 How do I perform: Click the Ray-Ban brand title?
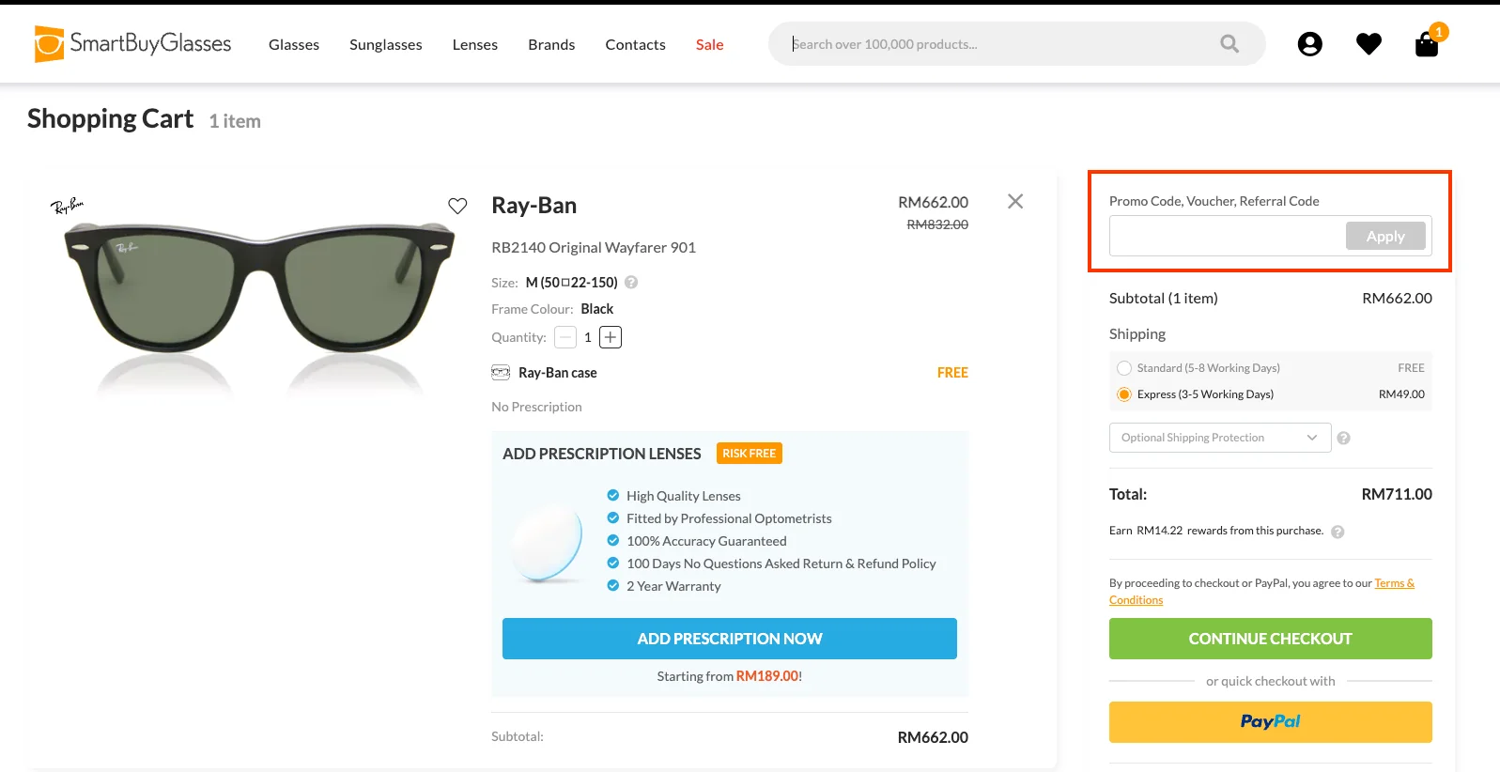[x=534, y=206]
